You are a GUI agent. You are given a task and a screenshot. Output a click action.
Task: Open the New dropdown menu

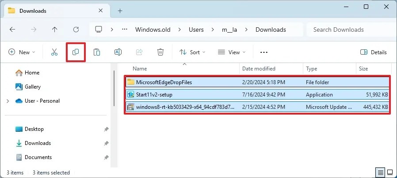(22, 52)
